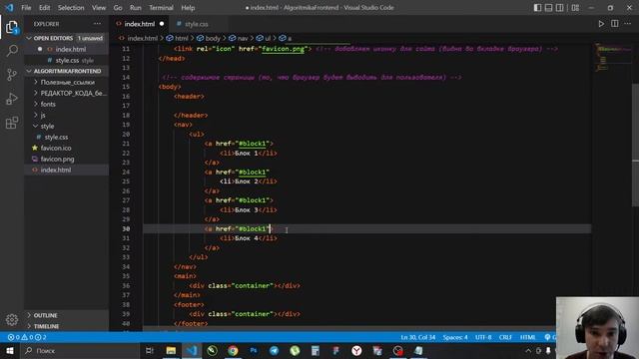Toggle bottom panel layout button
The width and height of the screenshot is (639, 359).
coord(549,8)
